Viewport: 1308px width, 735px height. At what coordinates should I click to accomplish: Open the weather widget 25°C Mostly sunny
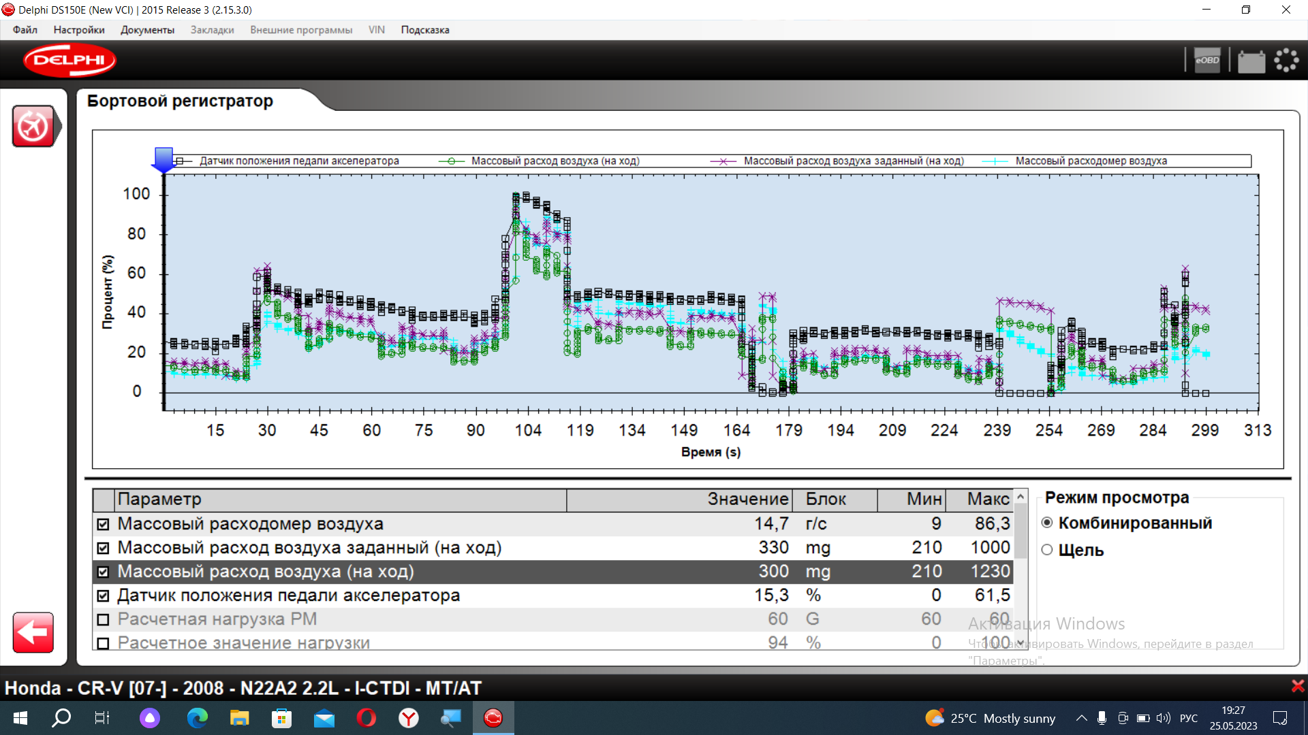(990, 718)
